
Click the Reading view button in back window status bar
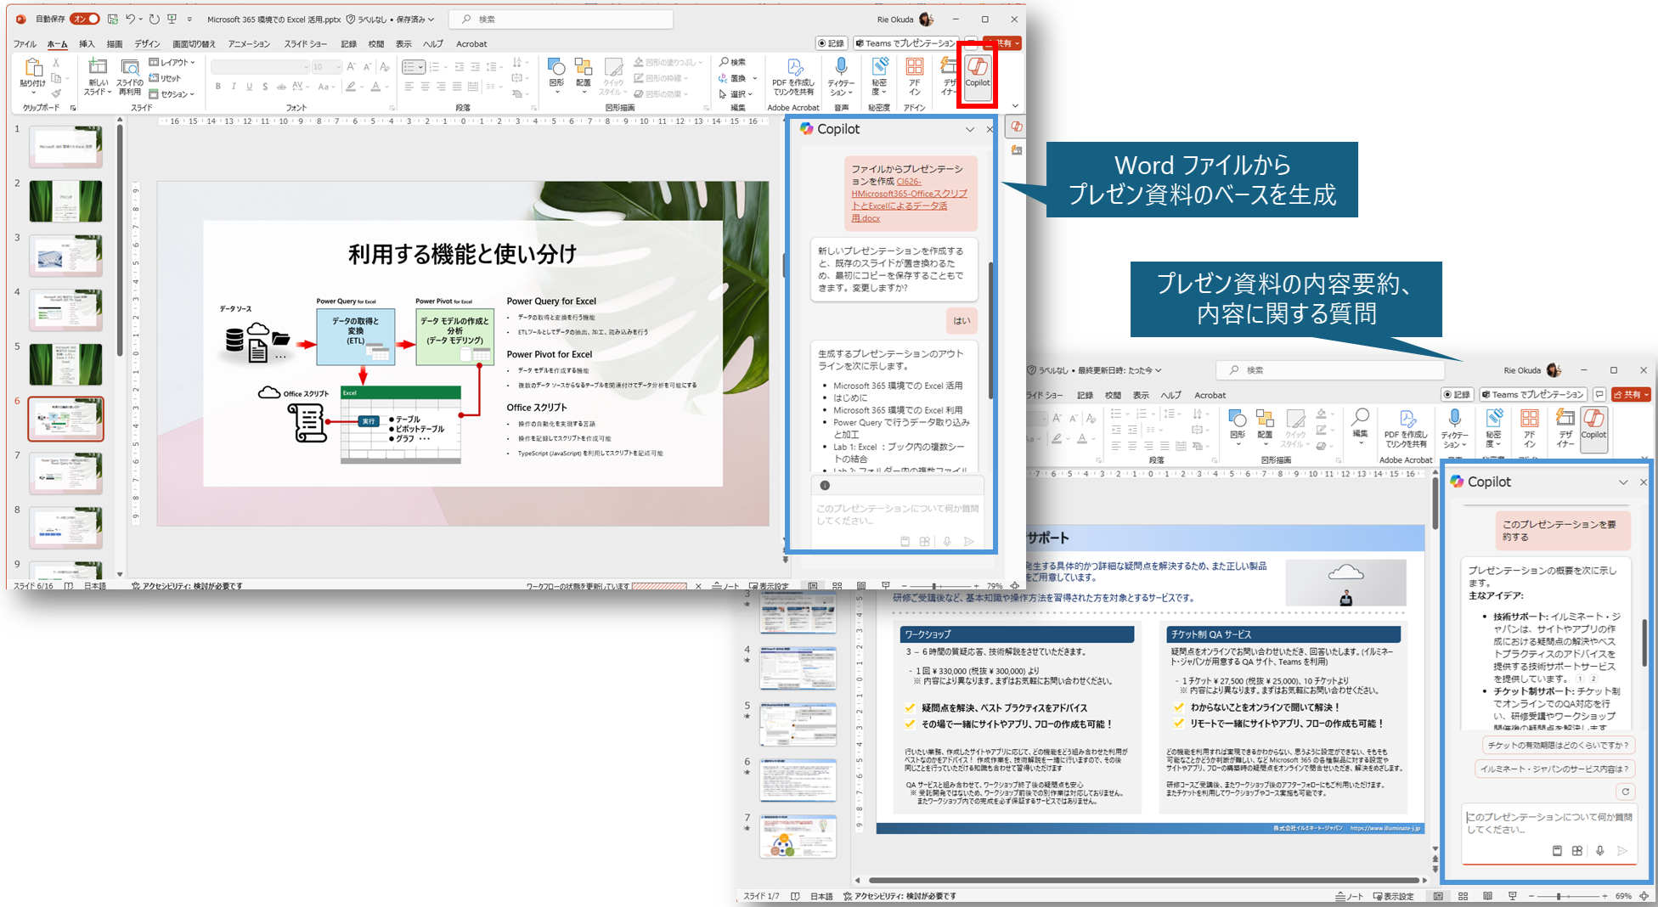pyautogui.click(x=1487, y=896)
